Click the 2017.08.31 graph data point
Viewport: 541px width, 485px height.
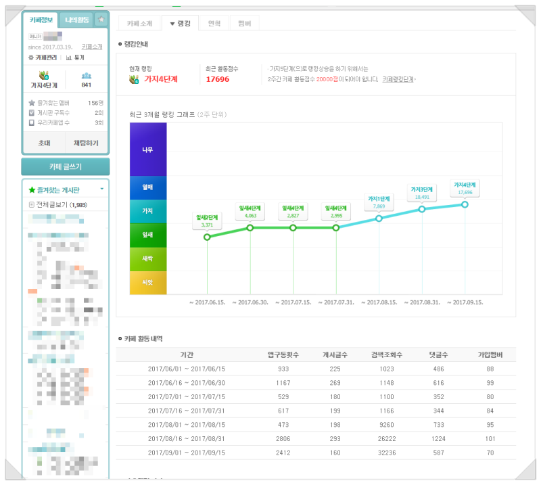tap(422, 209)
